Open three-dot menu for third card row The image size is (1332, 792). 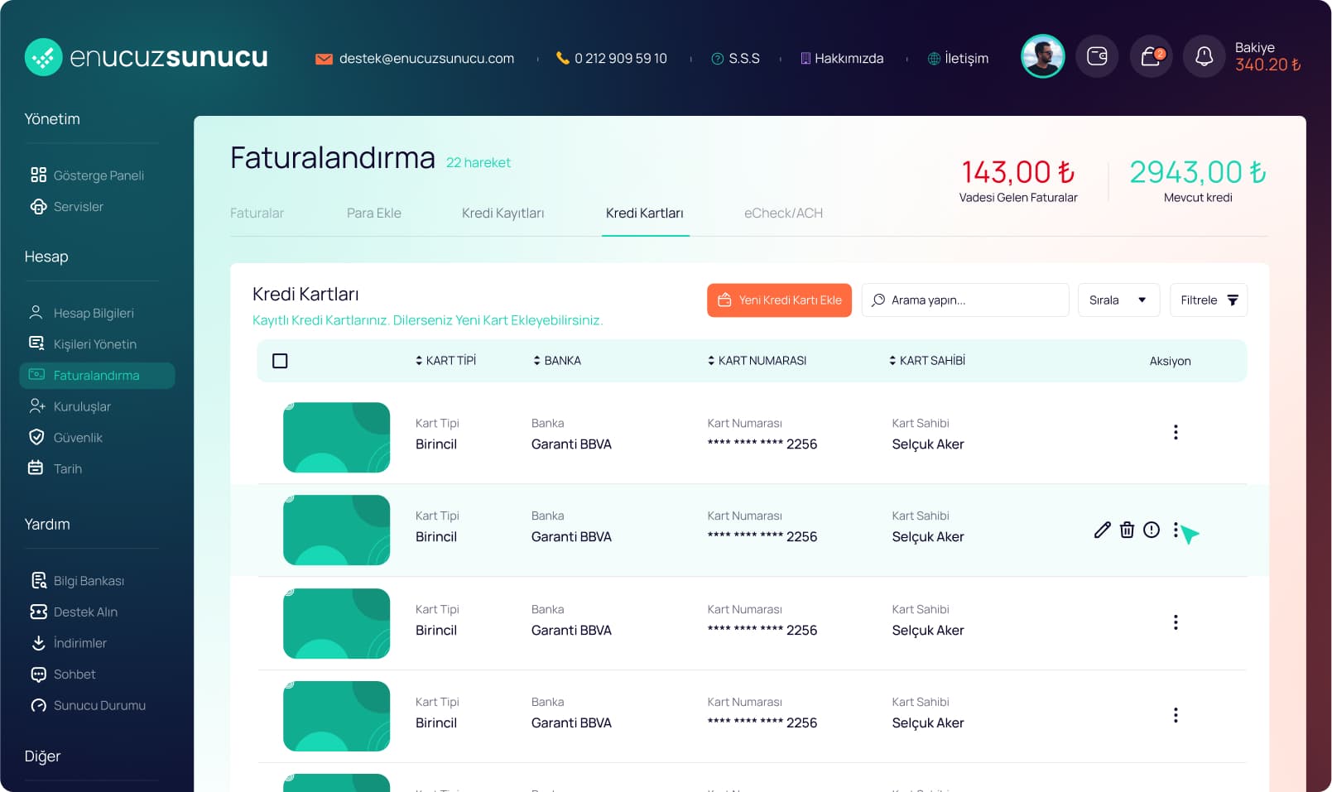(x=1176, y=622)
